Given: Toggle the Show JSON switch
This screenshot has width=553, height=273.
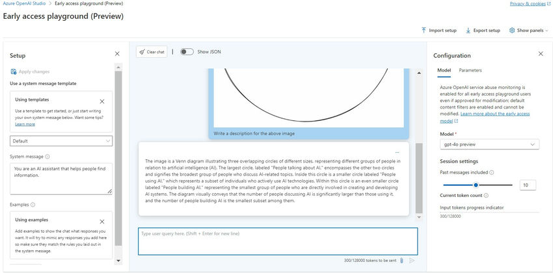Looking at the screenshot, I should point(187,52).
